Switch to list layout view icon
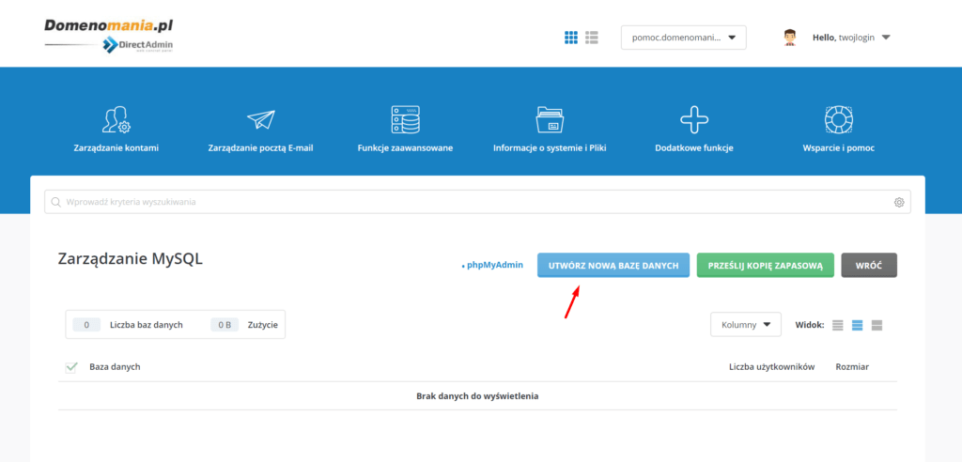The width and height of the screenshot is (962, 462). coord(592,38)
